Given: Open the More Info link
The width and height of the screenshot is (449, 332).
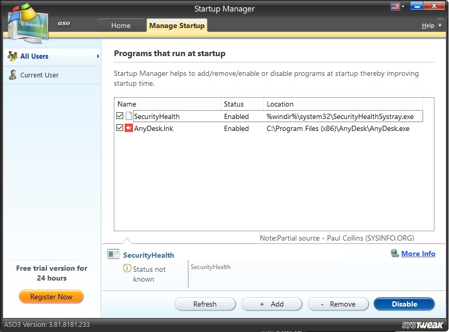Looking at the screenshot, I should [x=418, y=254].
